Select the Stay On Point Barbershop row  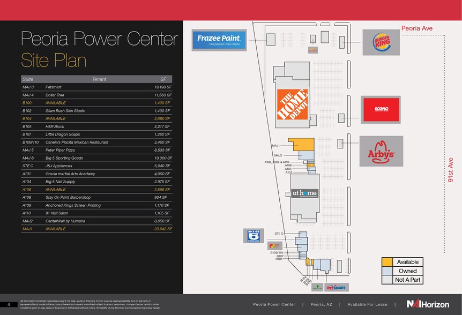point(96,197)
